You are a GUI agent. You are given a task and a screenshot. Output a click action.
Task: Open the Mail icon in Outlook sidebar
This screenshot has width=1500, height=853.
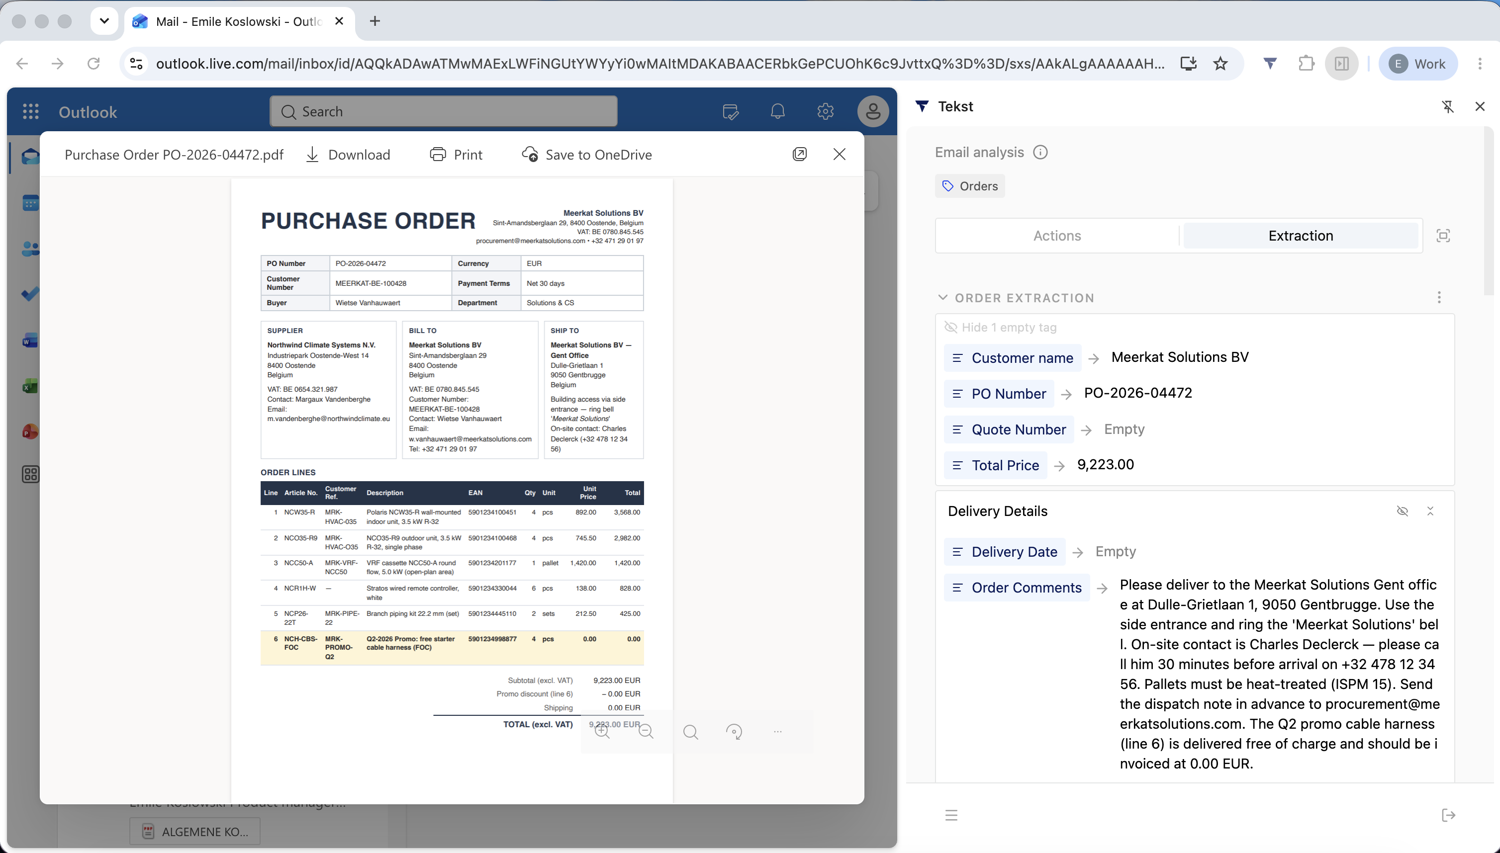30,157
